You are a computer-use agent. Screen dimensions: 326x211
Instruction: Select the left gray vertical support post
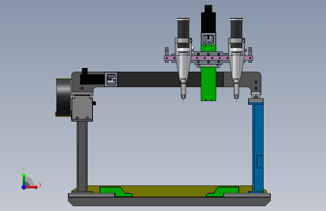[82, 157]
